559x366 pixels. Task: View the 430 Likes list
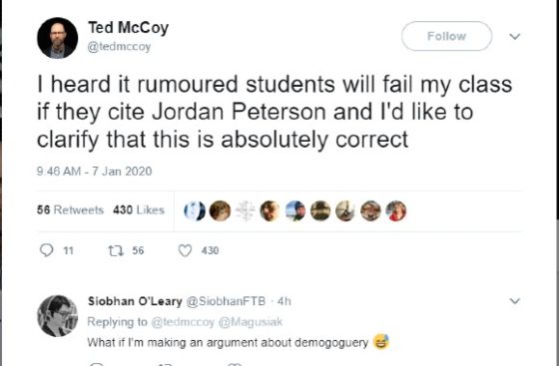click(x=139, y=210)
